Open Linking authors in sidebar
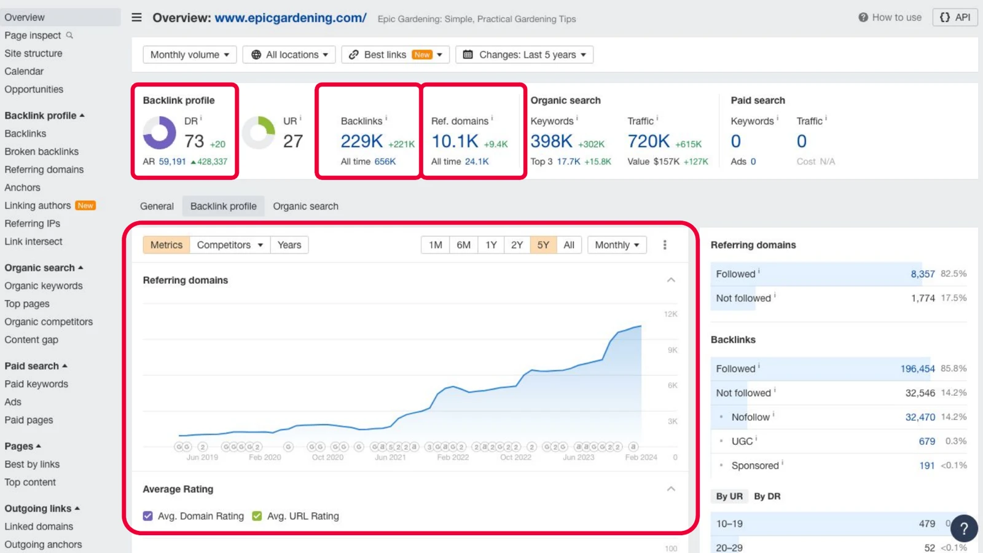Image resolution: width=983 pixels, height=553 pixels. (x=37, y=206)
